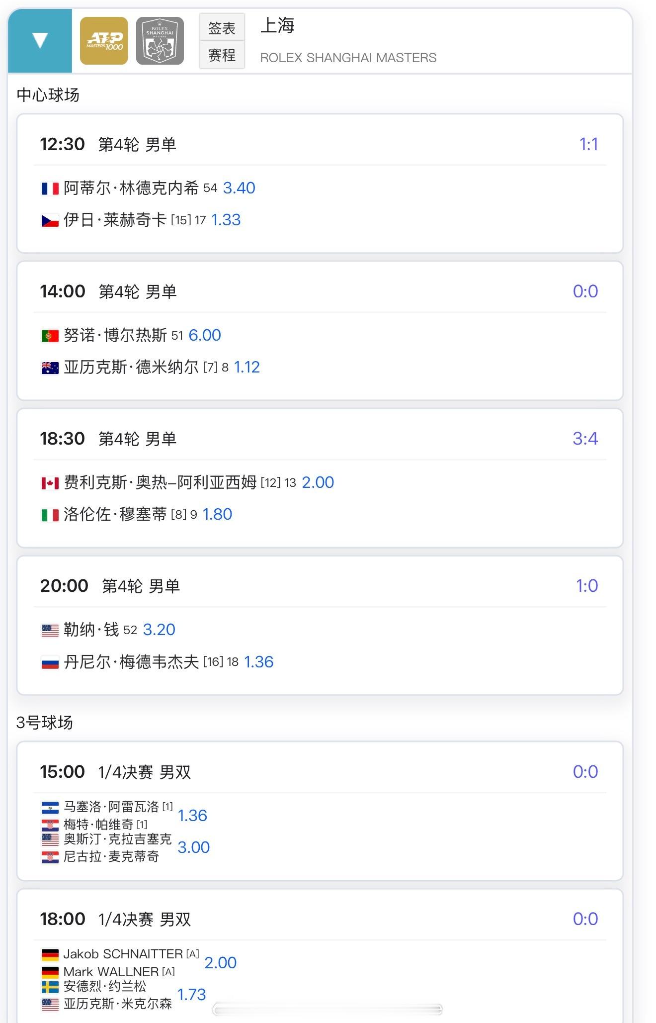
Task: Click the French flag beside 阿蒂尔·林德克内希
Action: (x=50, y=188)
